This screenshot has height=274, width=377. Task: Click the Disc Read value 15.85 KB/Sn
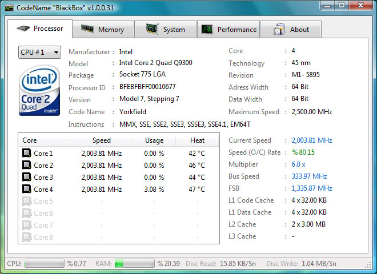click(238, 264)
